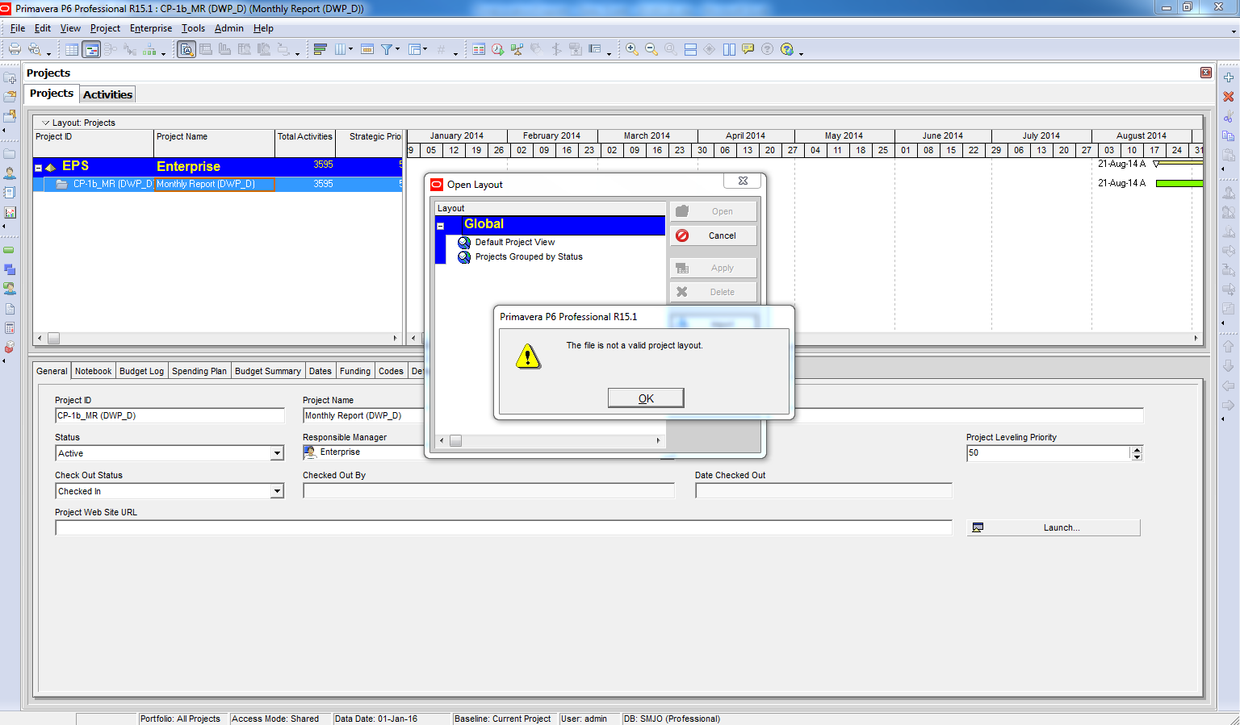
Task: Open the Status dropdown showing Active
Action: click(277, 453)
